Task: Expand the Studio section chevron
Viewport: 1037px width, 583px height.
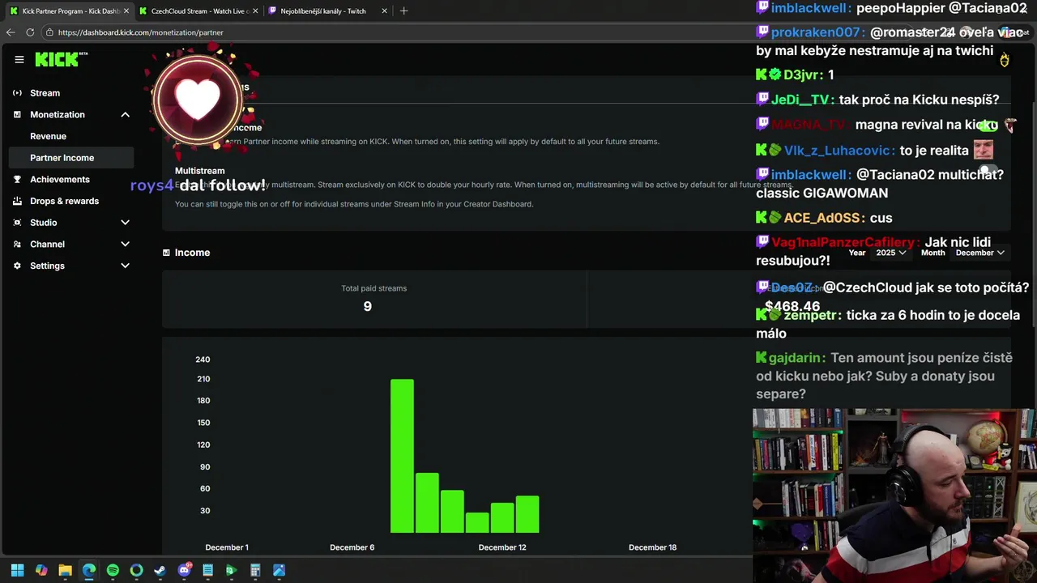Action: tap(125, 223)
